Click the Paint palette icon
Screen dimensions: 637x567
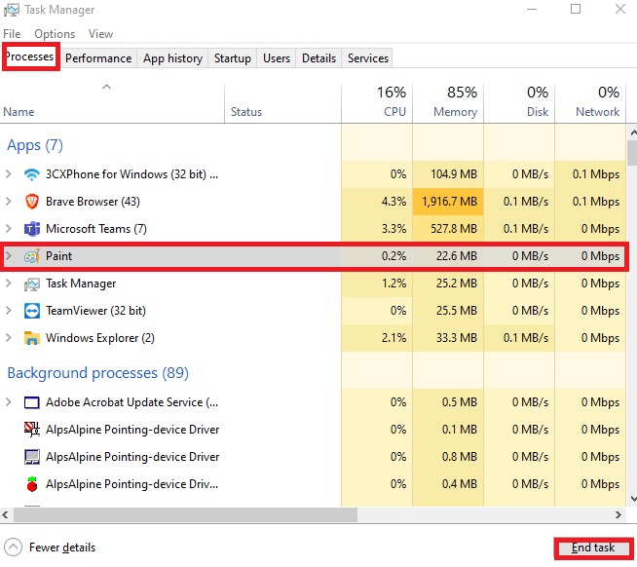[32, 256]
